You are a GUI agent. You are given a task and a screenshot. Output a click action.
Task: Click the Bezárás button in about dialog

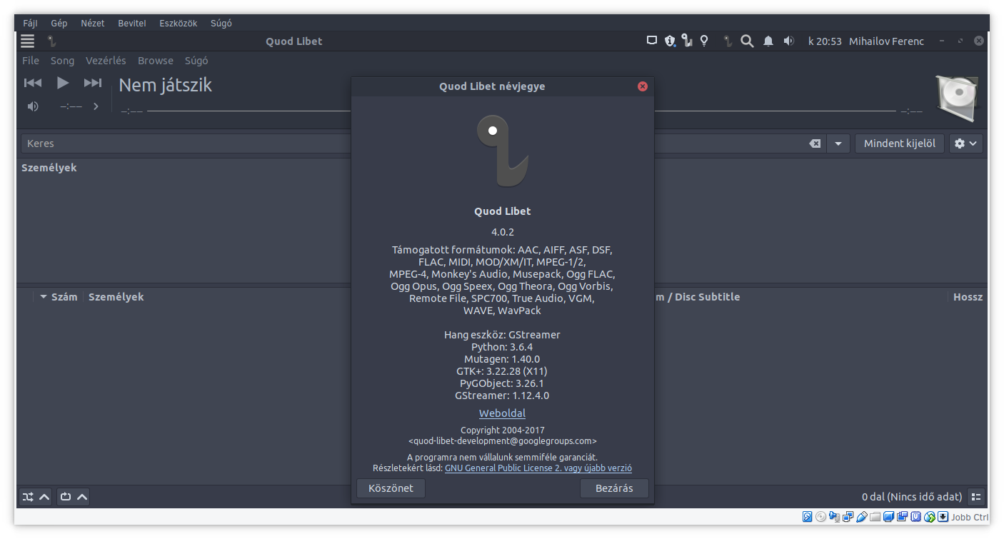pyautogui.click(x=615, y=488)
